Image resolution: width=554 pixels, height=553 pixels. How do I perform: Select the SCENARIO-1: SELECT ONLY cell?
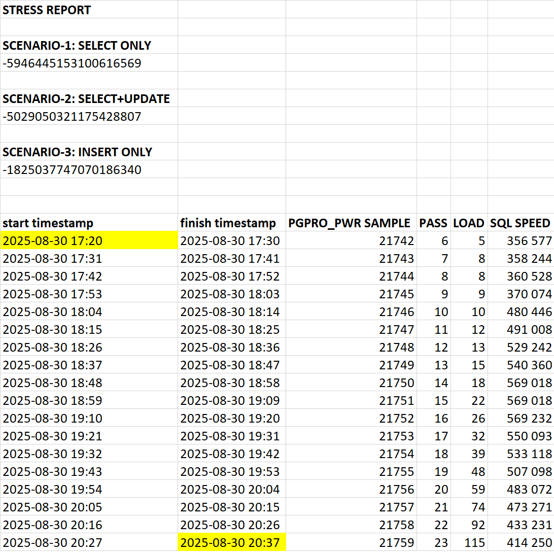click(89, 45)
